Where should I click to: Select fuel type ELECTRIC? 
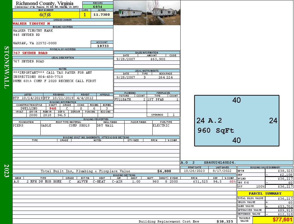tap(161, 125)
